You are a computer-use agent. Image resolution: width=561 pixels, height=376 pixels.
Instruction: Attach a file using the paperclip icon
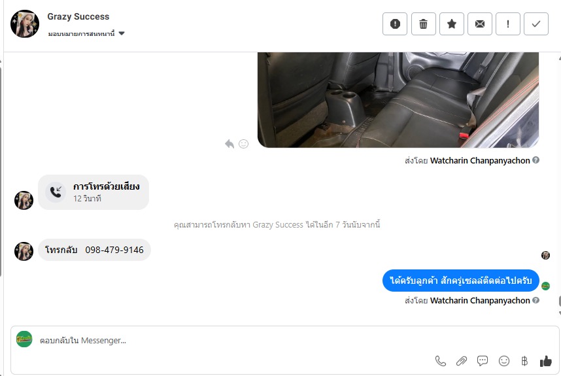pyautogui.click(x=462, y=361)
